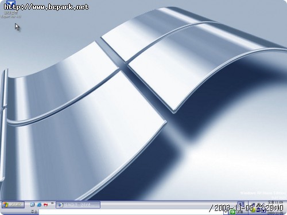Click the 주소 address toolbar label
Viewport: 287px width, 215px height.
(34, 212)
